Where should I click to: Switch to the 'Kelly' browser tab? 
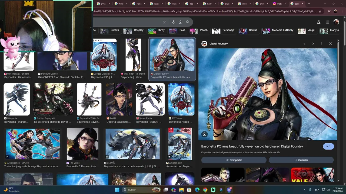pyautogui.click(x=209, y=4)
